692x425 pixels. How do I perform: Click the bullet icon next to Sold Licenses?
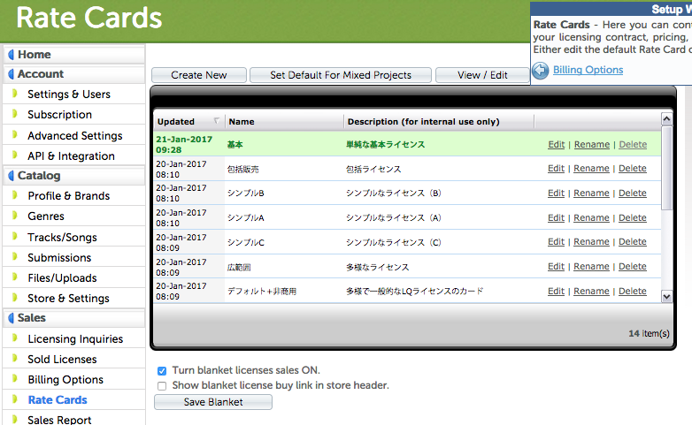[x=15, y=359]
